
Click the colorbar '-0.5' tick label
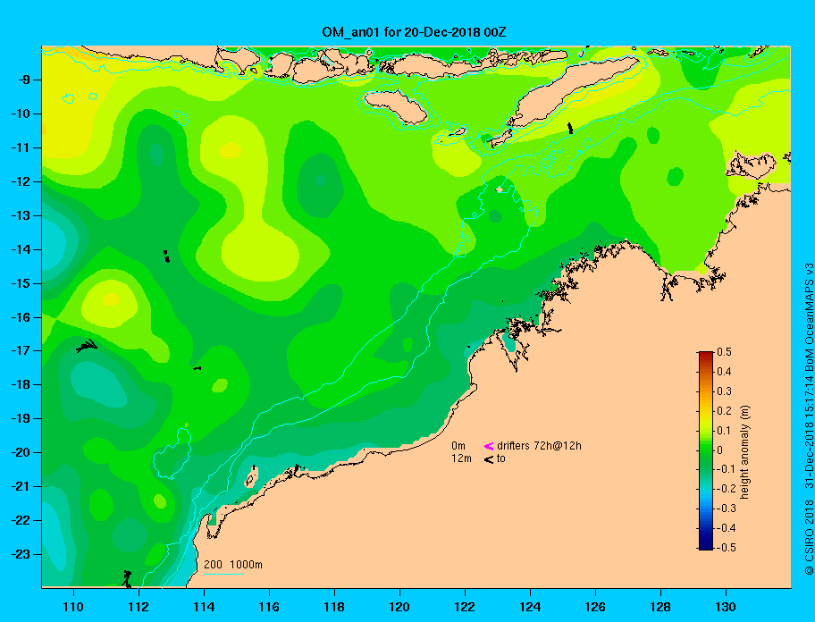point(727,548)
